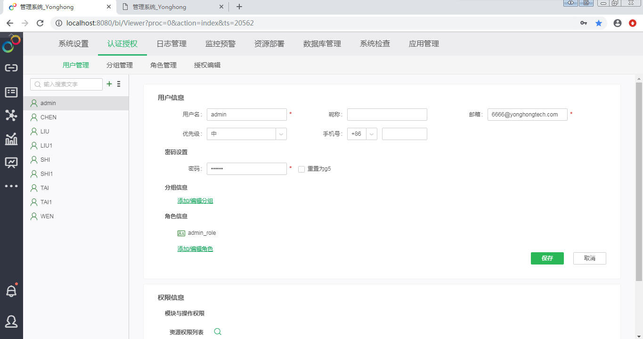
Task: Click the 添加/编辑分组 link
Action: click(x=195, y=201)
